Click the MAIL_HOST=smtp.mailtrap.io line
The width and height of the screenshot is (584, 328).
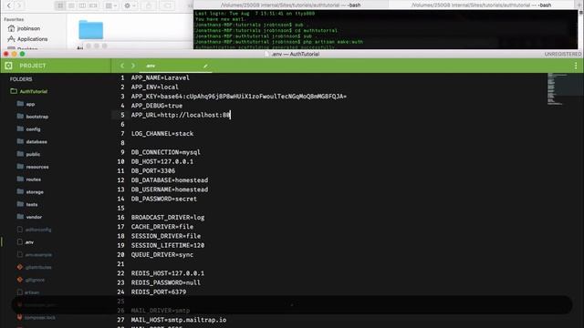pos(179,320)
